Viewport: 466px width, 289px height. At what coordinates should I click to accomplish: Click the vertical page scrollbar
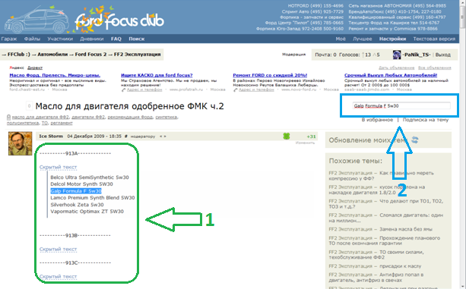click(463, 144)
